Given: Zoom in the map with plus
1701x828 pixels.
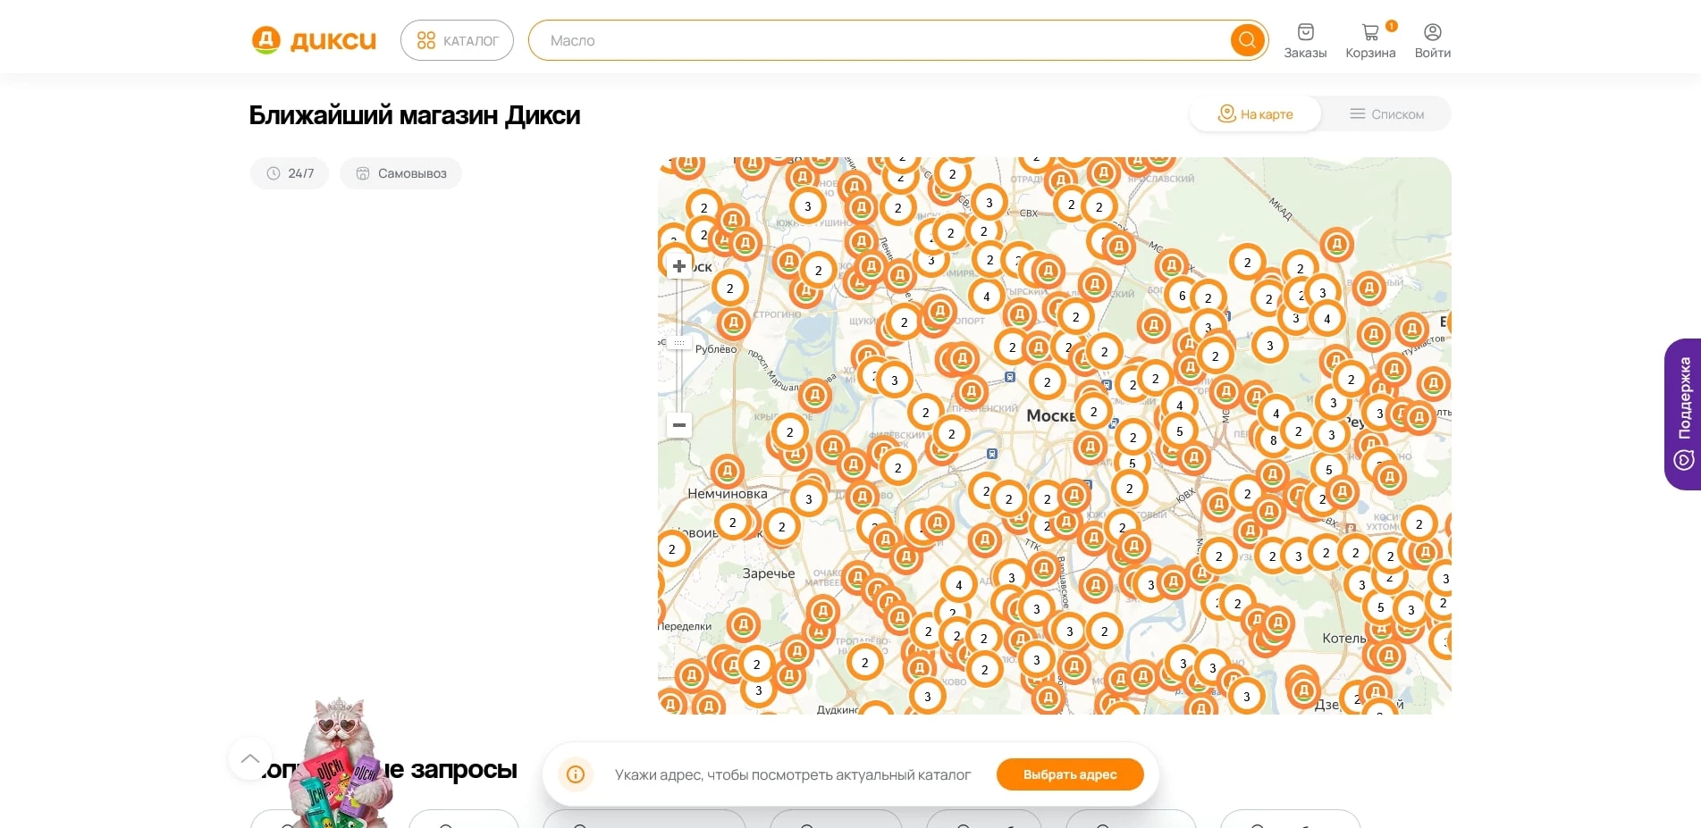Looking at the screenshot, I should pos(679,266).
